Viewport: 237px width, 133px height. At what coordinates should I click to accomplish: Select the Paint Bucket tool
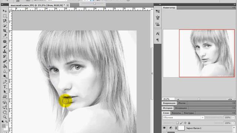[x=5, y=66]
